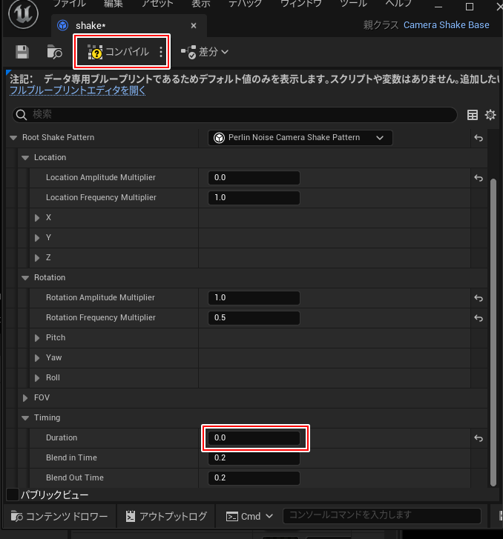The height and width of the screenshot is (539, 503).
Task: Collapse the Timing section
Action: pyautogui.click(x=26, y=418)
